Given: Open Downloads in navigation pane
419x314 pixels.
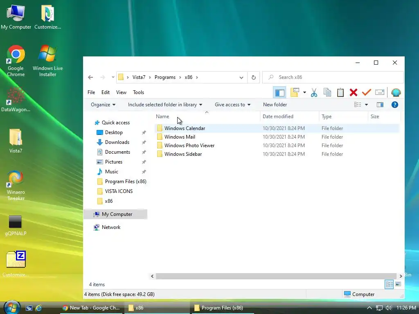Looking at the screenshot, I should pyautogui.click(x=117, y=142).
